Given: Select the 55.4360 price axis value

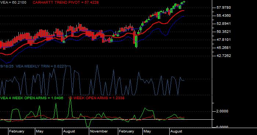Looking at the screenshot, I should [224, 16].
